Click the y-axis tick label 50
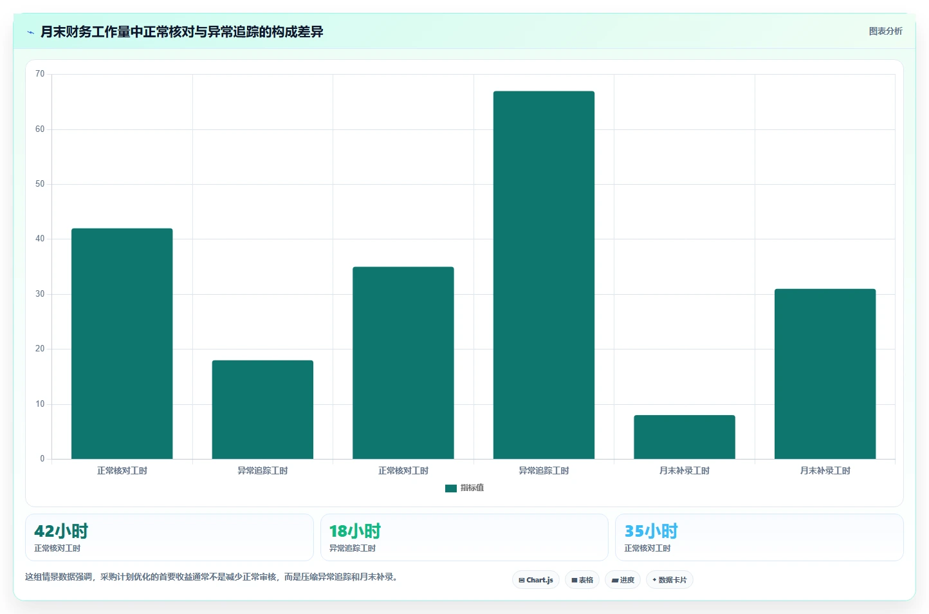 tap(40, 184)
